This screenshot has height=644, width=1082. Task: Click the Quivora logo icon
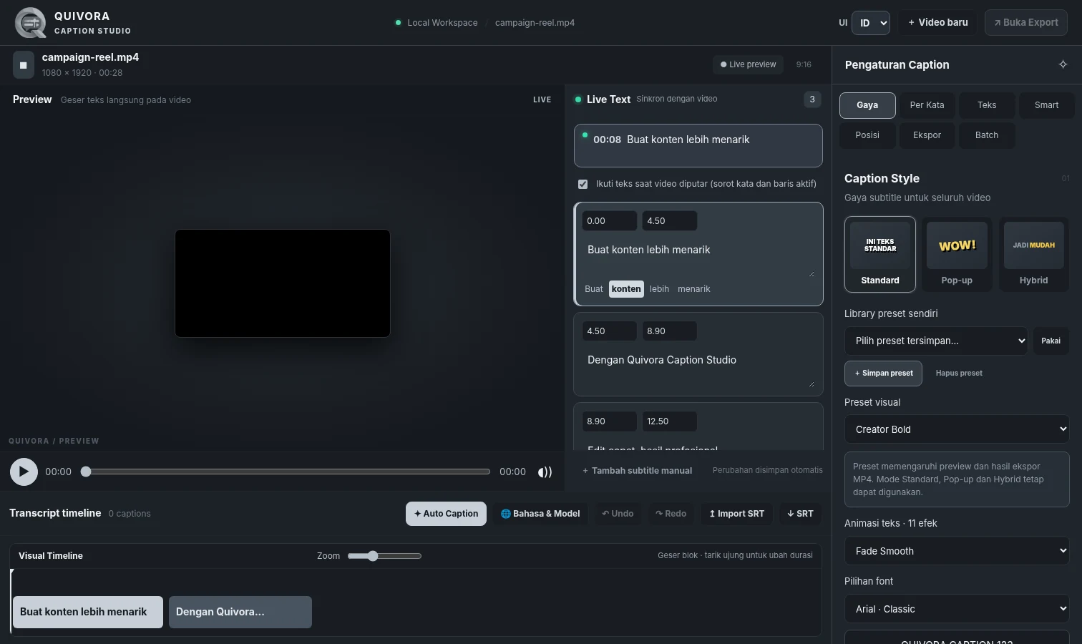pyautogui.click(x=30, y=23)
